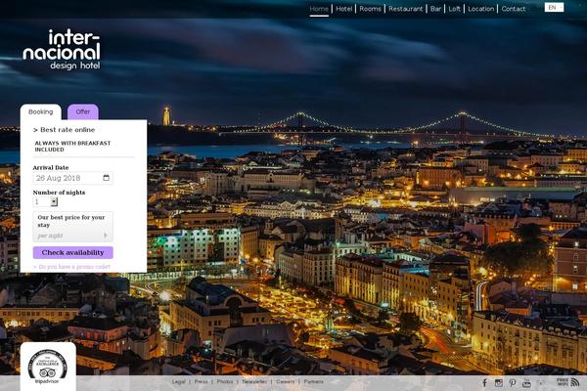This screenshot has height=391, width=587.
Task: Open the Legal footer link
Action: coord(179,381)
